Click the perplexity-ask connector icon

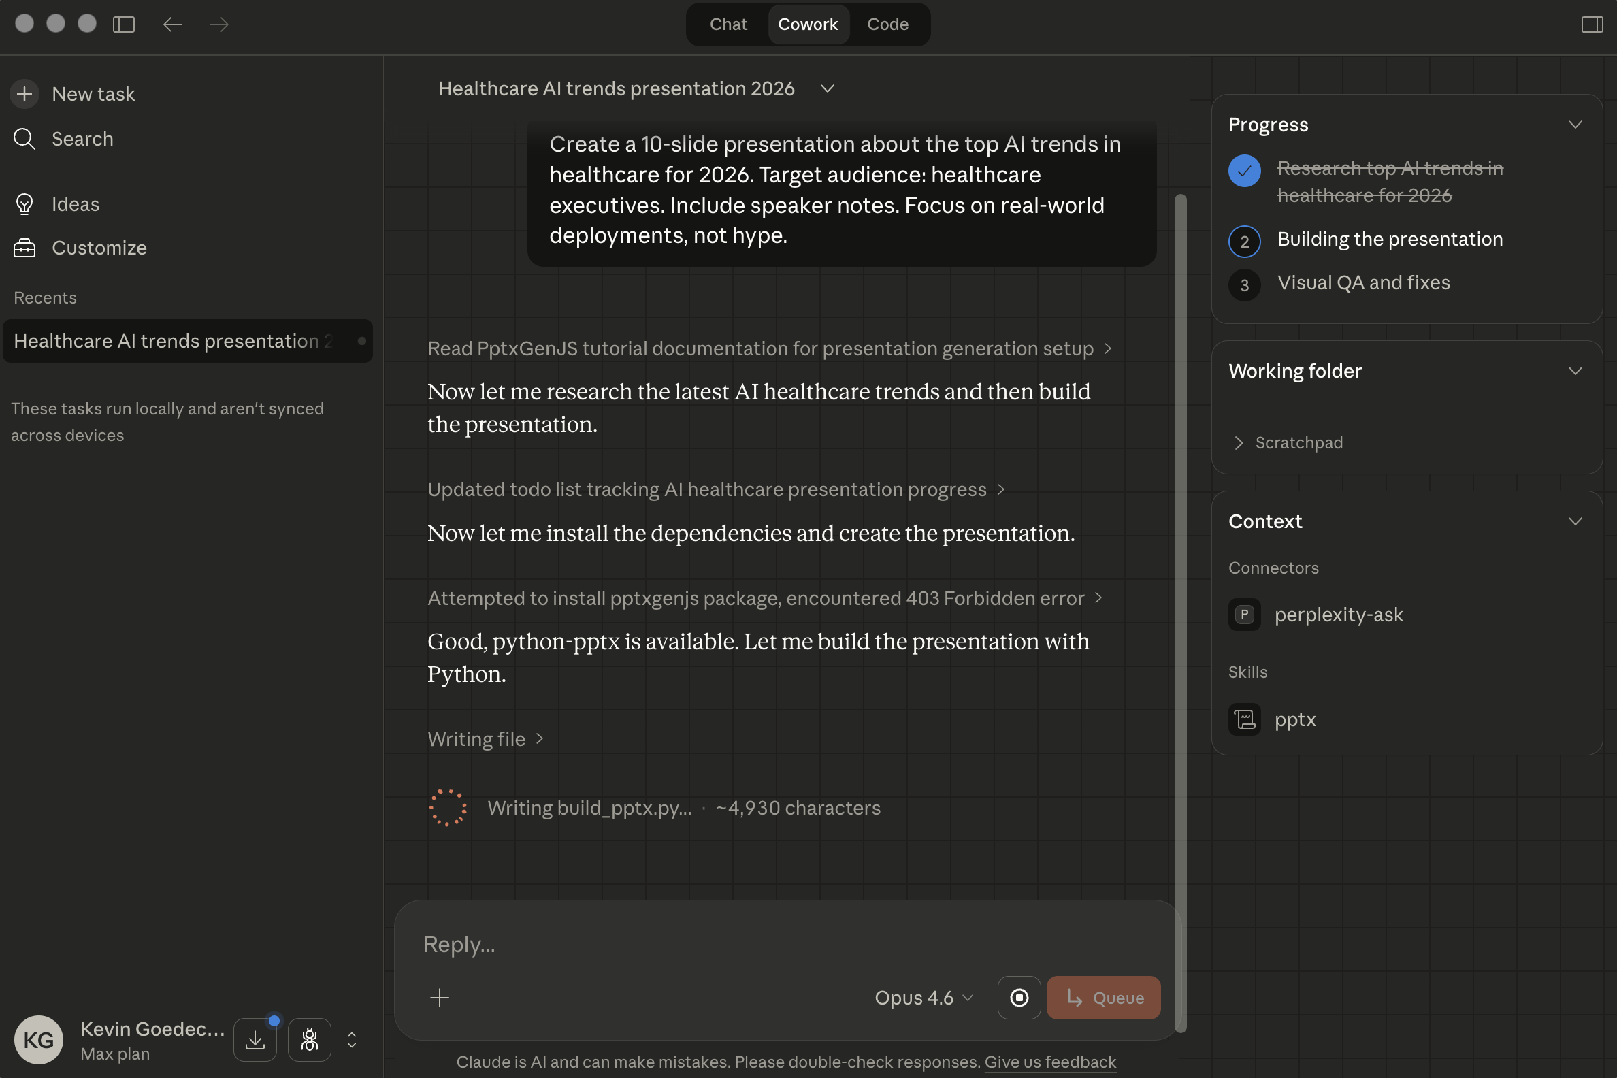point(1244,615)
